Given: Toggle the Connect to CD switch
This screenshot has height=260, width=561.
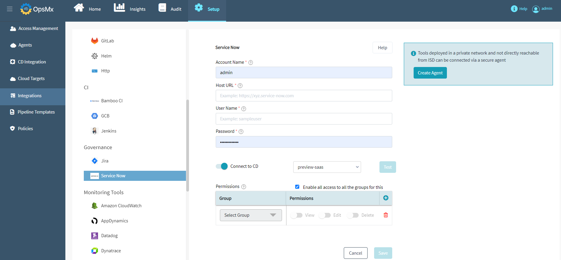Looking at the screenshot, I should coord(222,166).
